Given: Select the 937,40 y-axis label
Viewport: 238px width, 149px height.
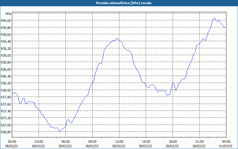Looking at the screenshot, I should [x=6, y=111].
